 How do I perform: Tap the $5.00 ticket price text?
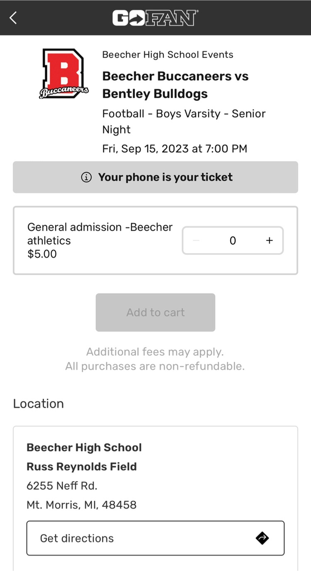point(42,254)
